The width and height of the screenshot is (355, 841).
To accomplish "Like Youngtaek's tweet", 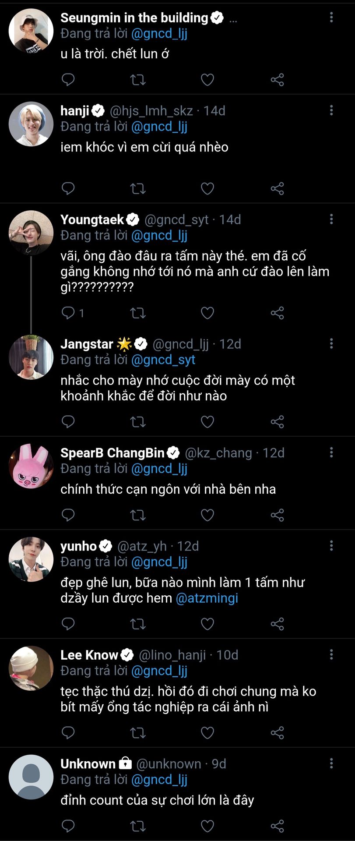I will (207, 313).
